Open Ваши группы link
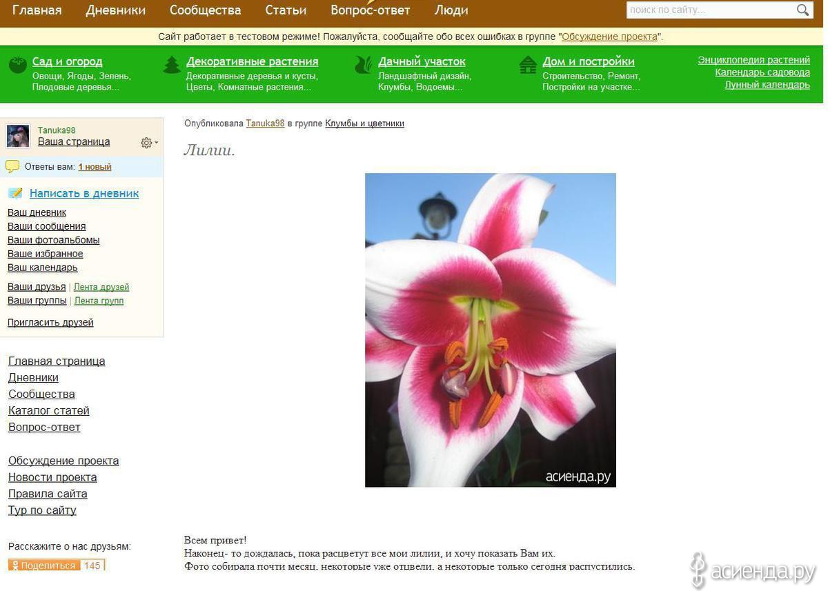The width and height of the screenshot is (828, 591). pos(37,301)
